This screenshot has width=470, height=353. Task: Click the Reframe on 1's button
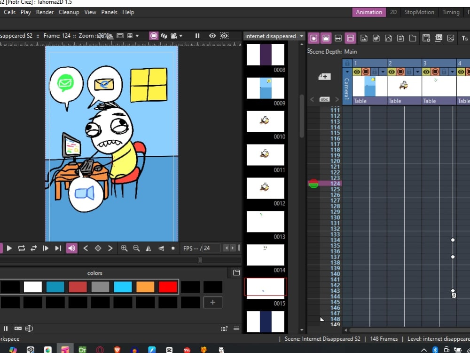[x=465, y=38]
